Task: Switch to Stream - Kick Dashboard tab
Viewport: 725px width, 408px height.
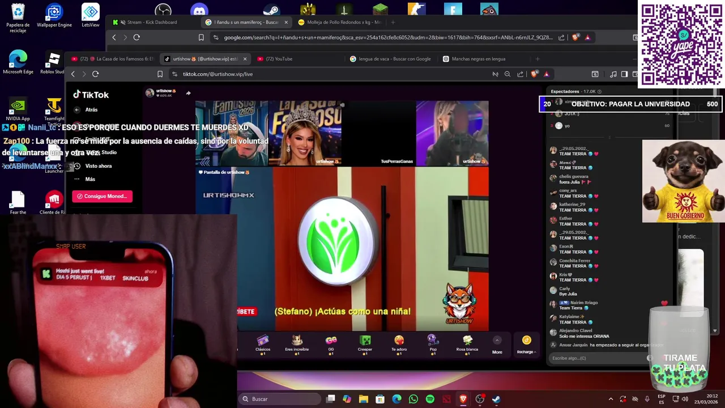Action: (152, 22)
